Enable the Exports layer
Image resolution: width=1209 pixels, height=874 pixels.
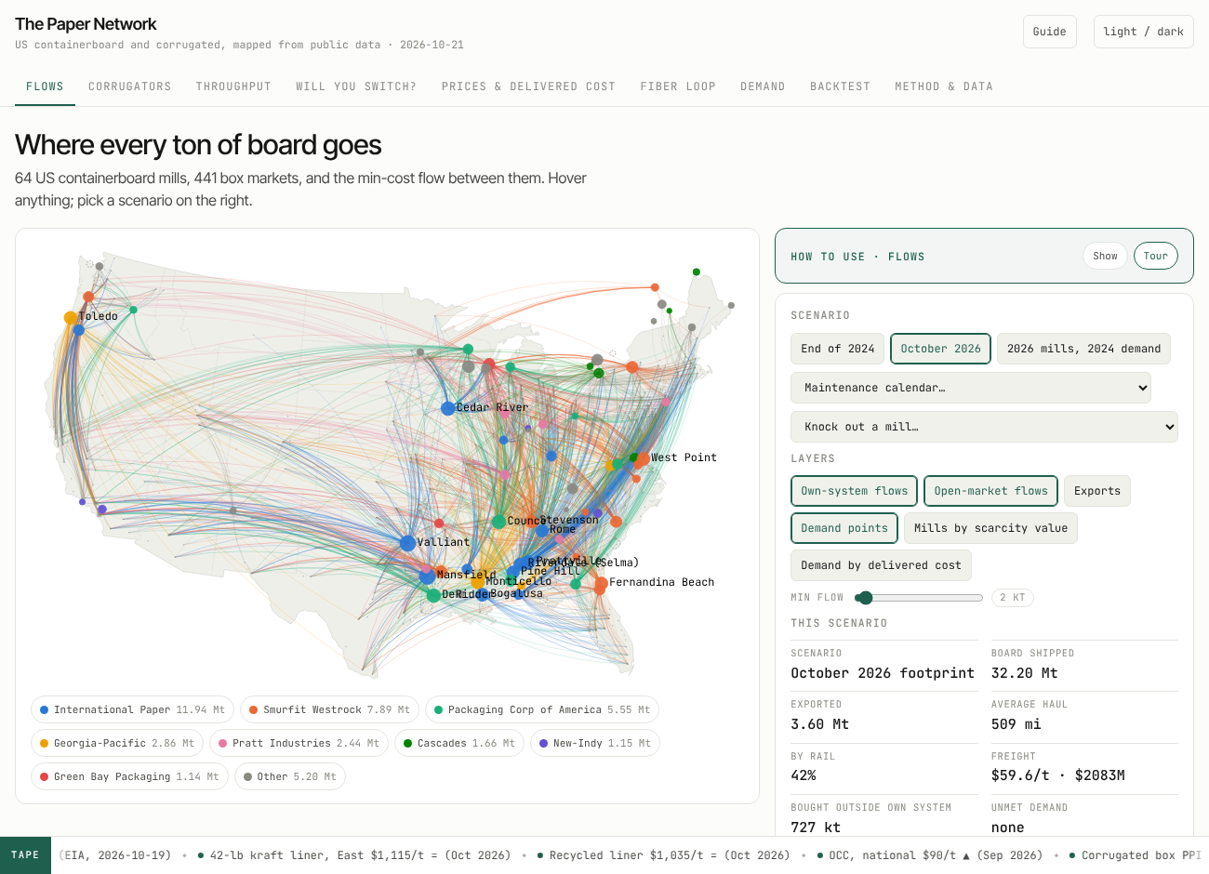tap(1097, 491)
